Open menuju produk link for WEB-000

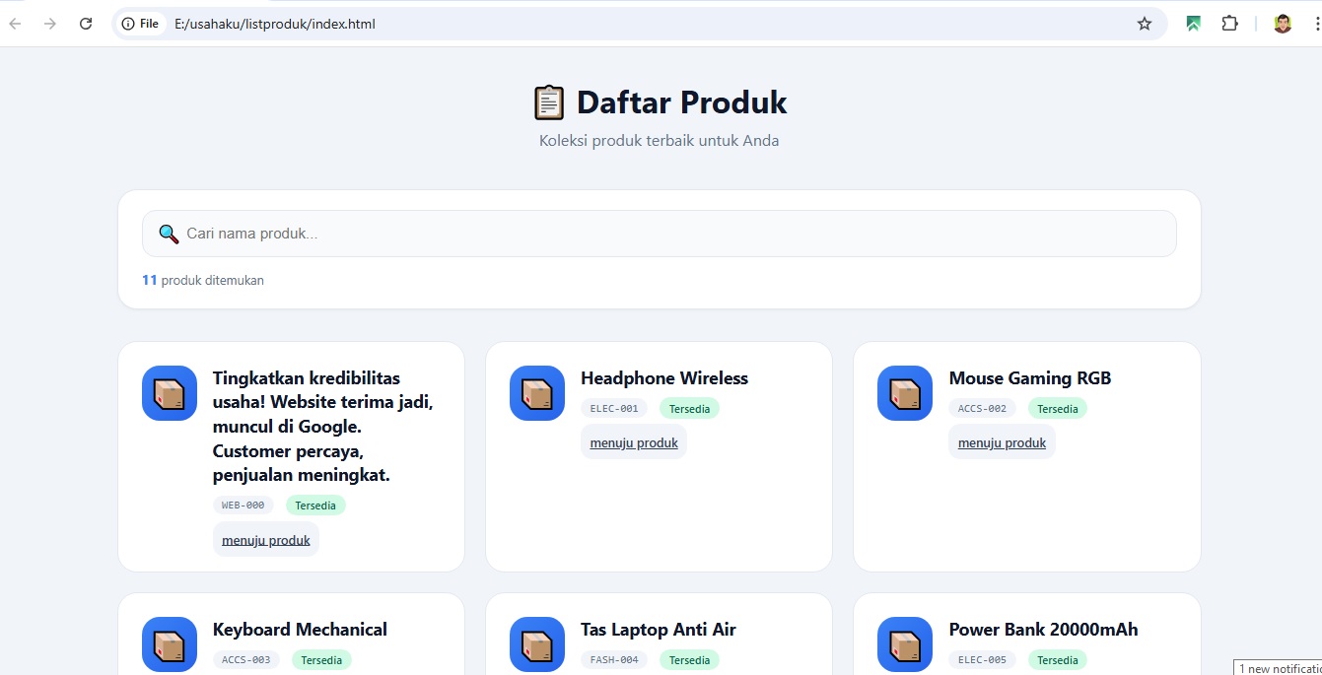click(266, 540)
